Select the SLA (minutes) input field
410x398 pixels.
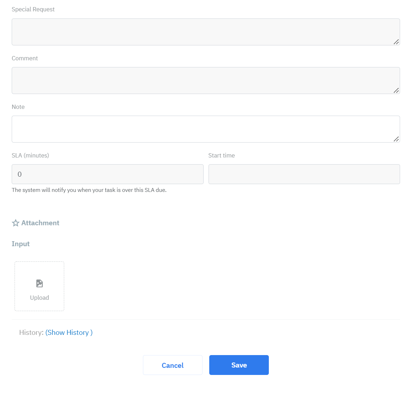tap(107, 174)
